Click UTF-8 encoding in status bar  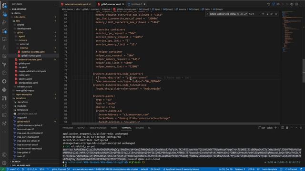[251, 169]
